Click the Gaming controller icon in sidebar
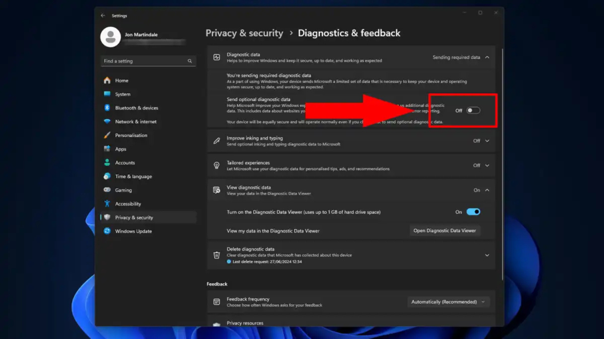The height and width of the screenshot is (339, 604). pyautogui.click(x=107, y=190)
